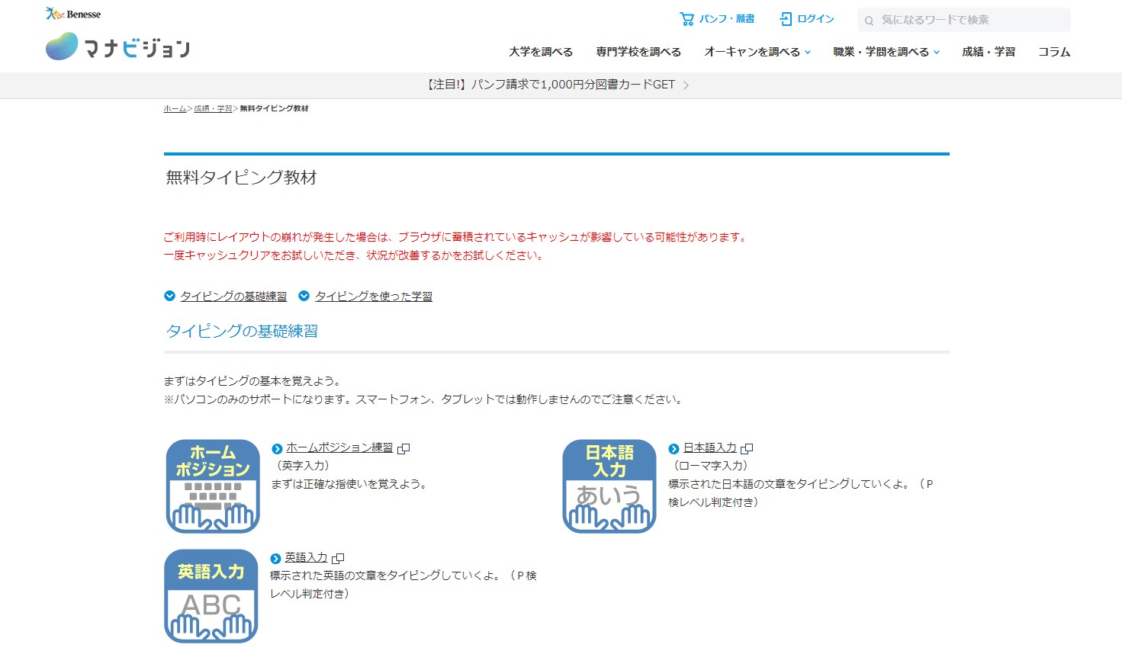Open the 専門学校を調べる menu
1122x651 pixels.
point(638,52)
